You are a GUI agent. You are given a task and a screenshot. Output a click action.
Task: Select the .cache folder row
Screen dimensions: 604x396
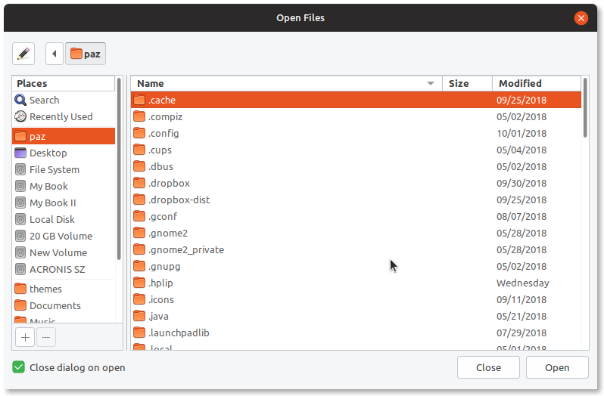[x=356, y=100]
